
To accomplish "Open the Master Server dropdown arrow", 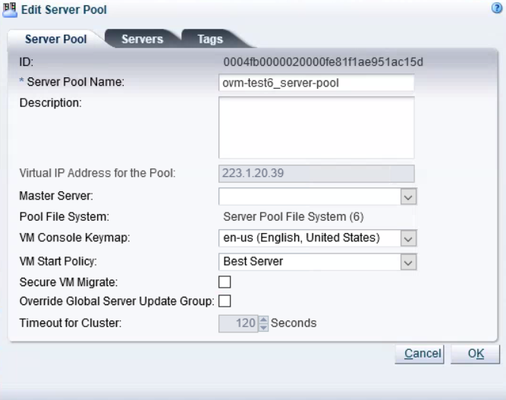I will coord(408,197).
